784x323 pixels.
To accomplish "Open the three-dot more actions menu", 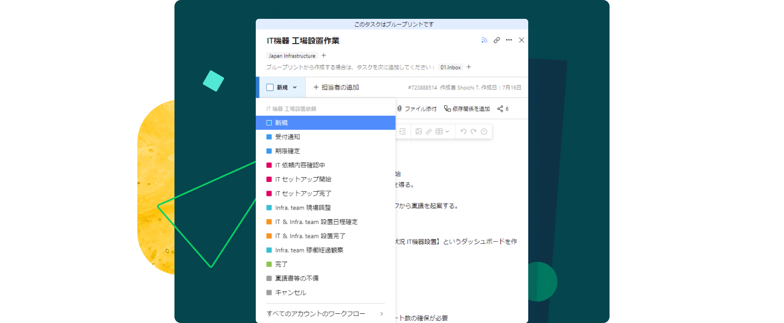I will (x=509, y=40).
